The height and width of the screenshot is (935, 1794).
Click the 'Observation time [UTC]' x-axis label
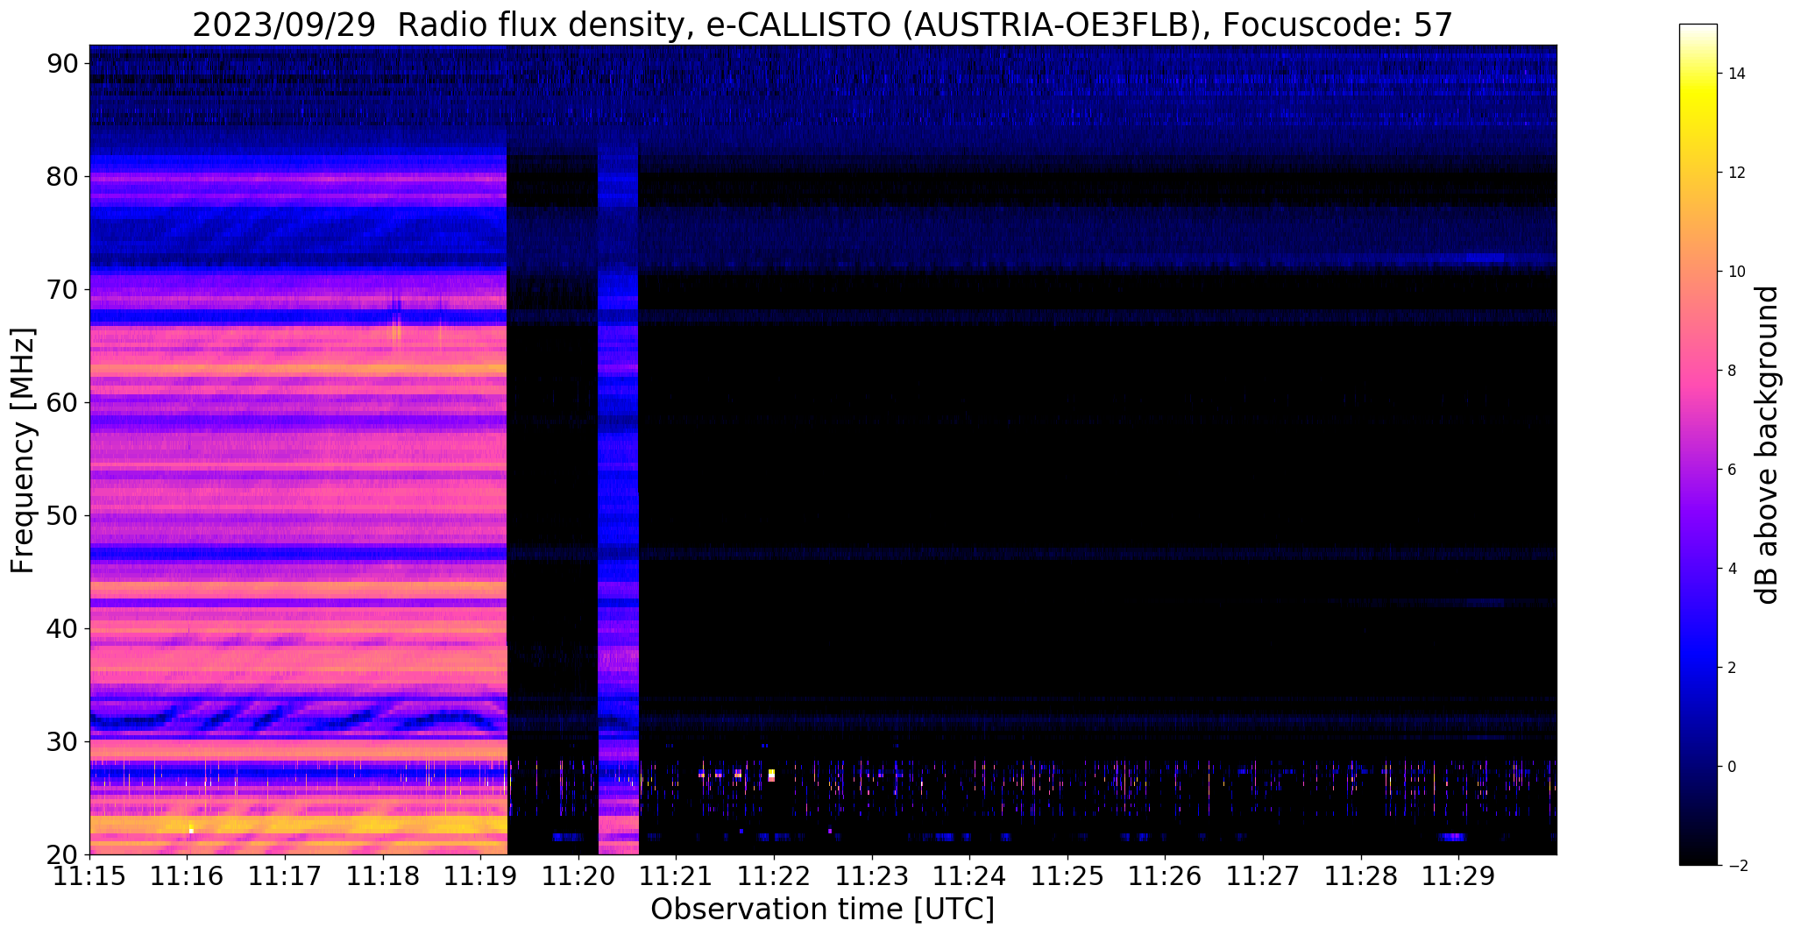(822, 910)
